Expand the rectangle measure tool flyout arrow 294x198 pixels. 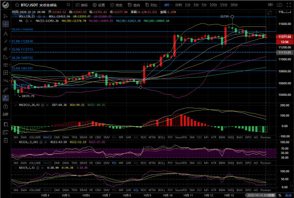[x=9, y=74]
